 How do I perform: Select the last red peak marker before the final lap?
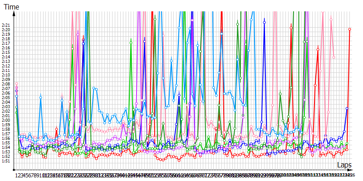tap(318, 49)
